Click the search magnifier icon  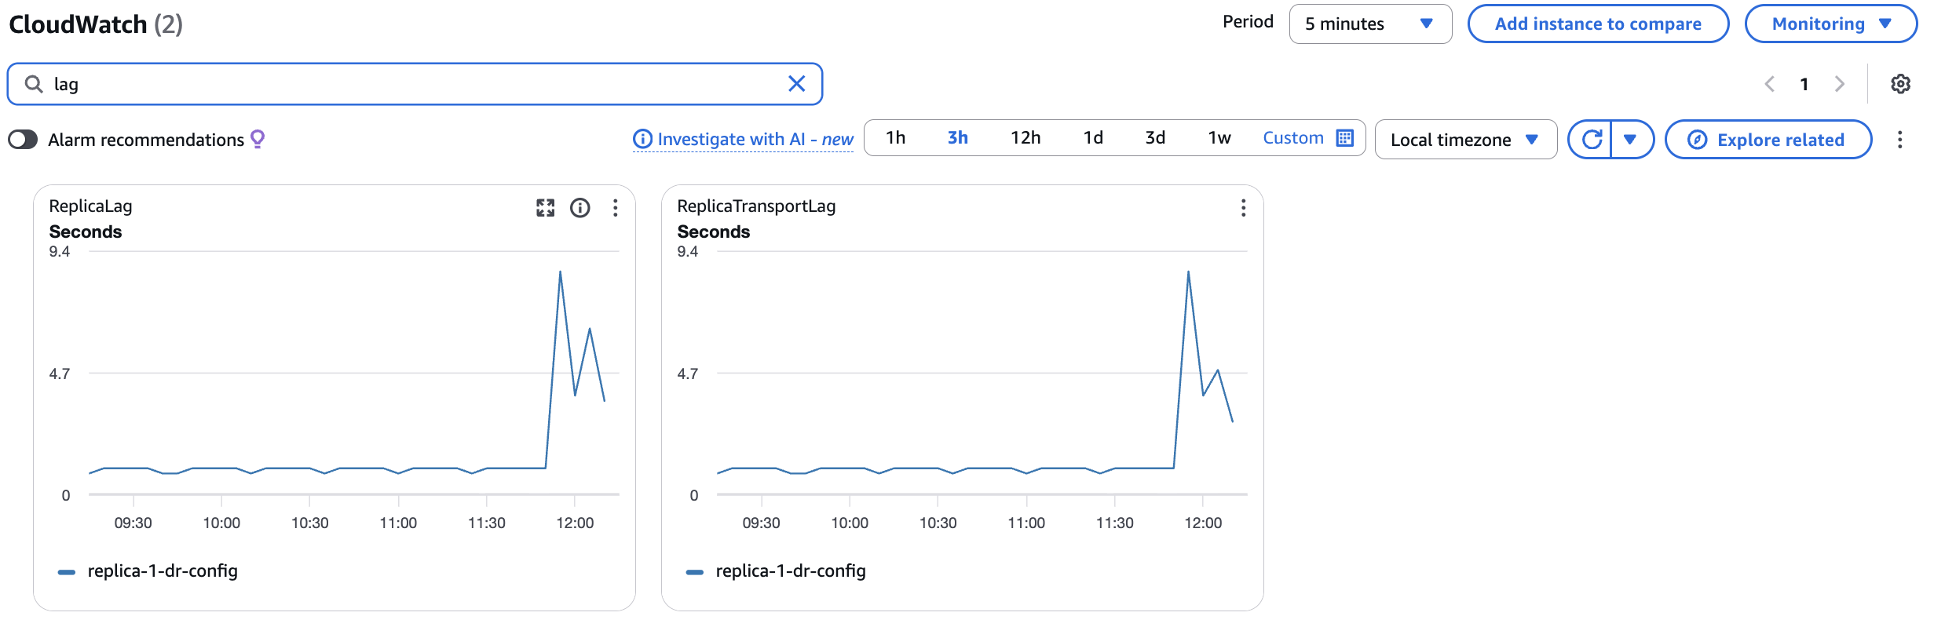(34, 84)
